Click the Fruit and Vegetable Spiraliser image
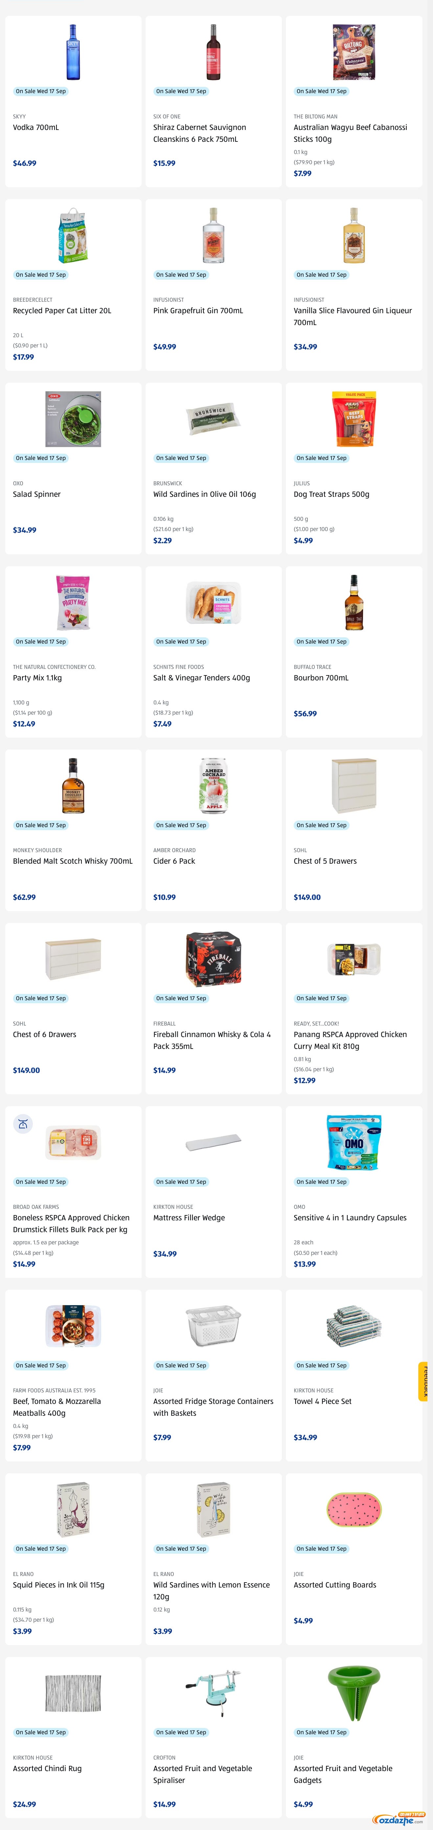 pos(214,1693)
